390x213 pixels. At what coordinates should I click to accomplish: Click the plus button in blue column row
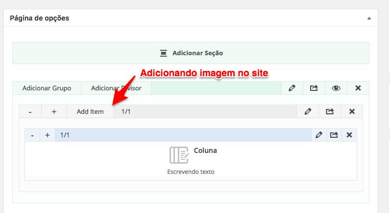[48, 135]
